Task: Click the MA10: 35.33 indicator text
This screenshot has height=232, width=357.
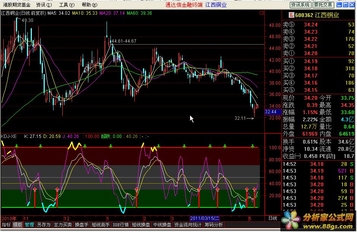Action: [85, 13]
